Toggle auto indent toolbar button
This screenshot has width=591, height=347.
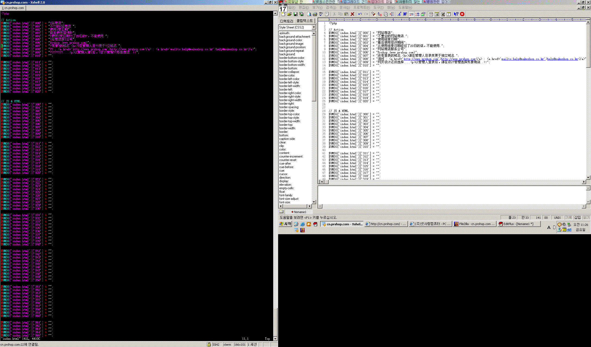coord(411,14)
